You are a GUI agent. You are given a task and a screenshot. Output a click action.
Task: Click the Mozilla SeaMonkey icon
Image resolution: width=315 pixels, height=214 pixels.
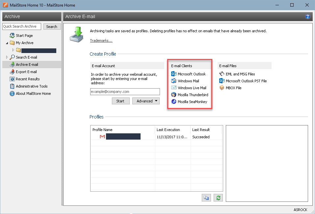pos(174,101)
